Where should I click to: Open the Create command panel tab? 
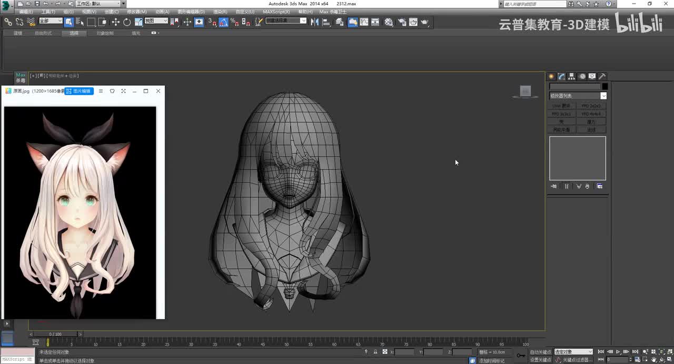coord(552,76)
